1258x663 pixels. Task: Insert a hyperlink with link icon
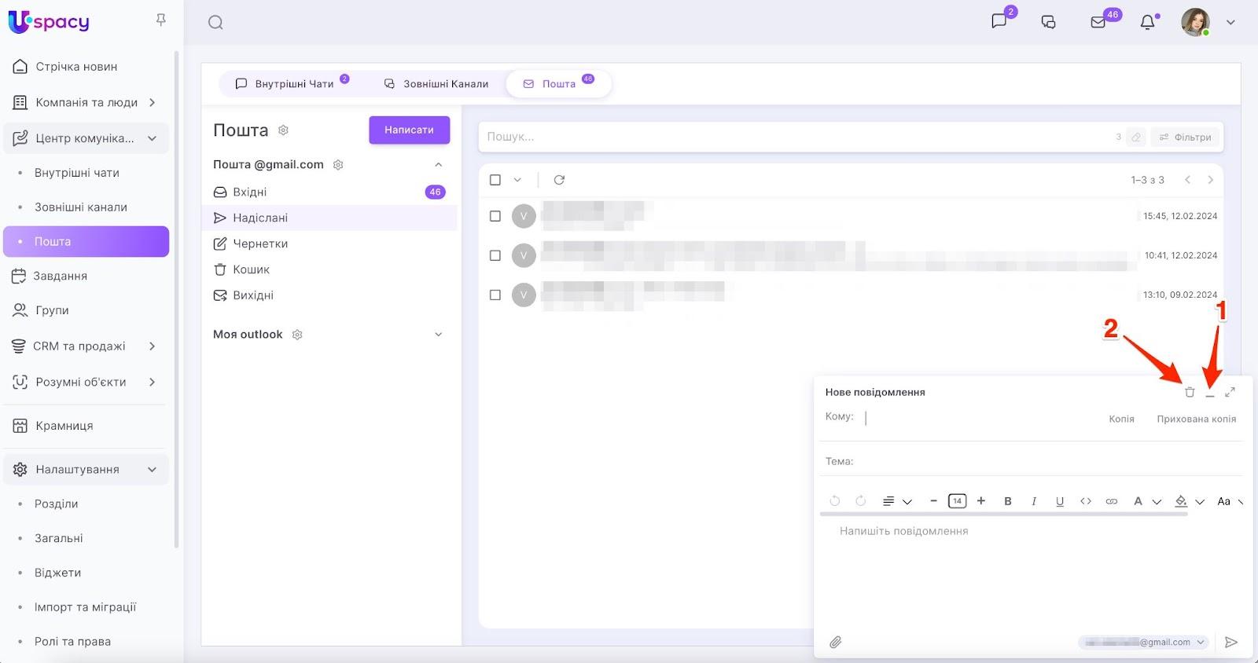1112,501
